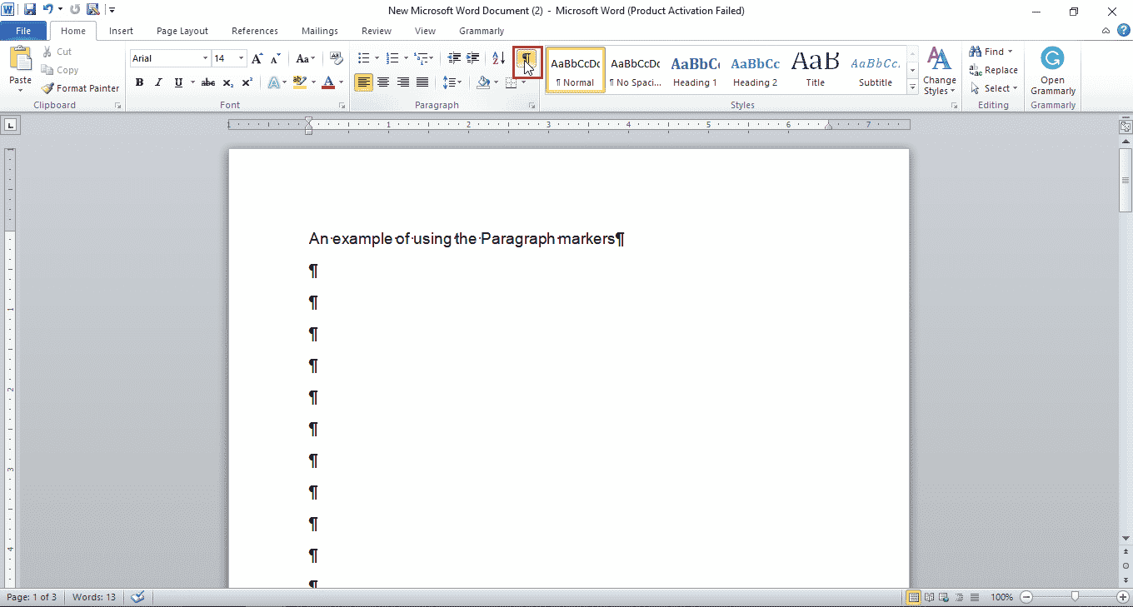Click the Zoom slider handle

[x=1076, y=596]
